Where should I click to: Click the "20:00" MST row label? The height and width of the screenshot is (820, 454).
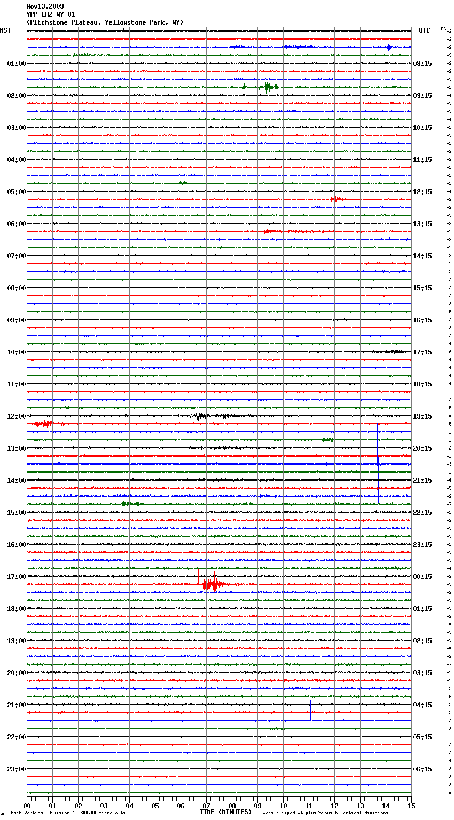coord(17,673)
